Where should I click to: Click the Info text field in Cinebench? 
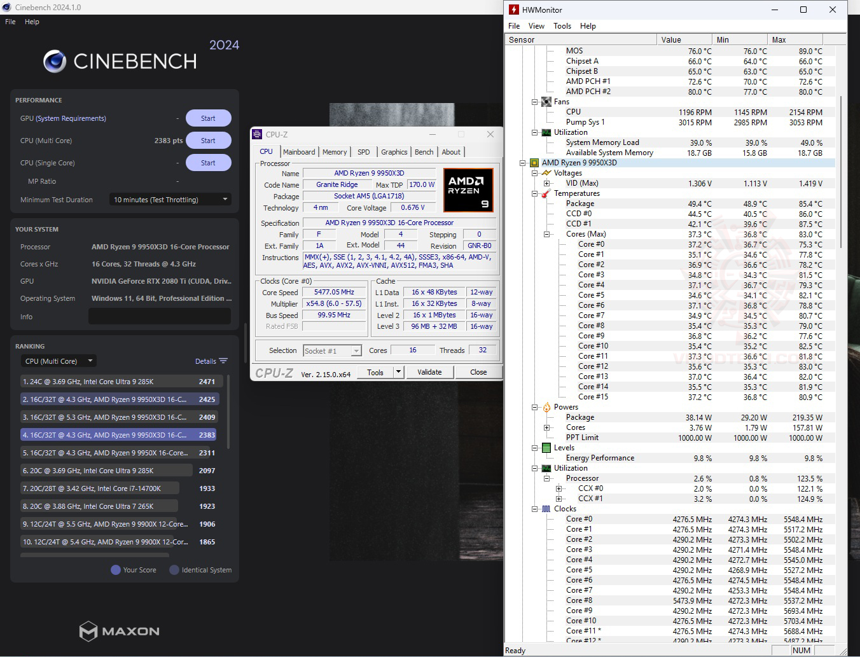[160, 316]
